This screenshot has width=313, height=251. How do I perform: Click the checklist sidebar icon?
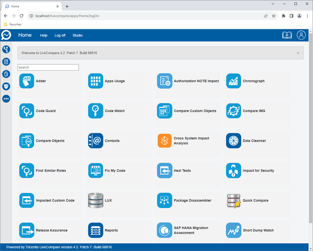(x=6, y=62)
